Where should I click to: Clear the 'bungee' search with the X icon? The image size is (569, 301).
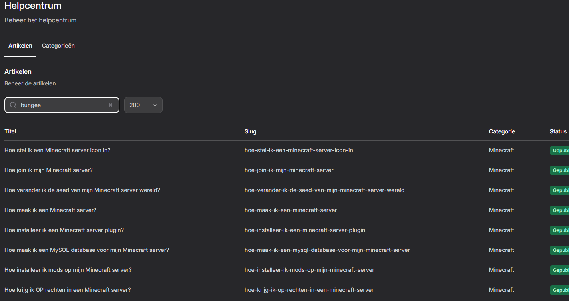click(x=111, y=105)
